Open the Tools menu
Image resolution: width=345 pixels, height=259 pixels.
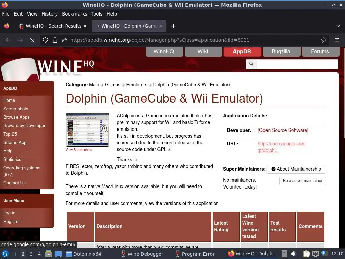click(97, 14)
